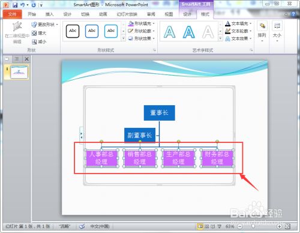The height and width of the screenshot is (233, 300).
Task: Open the 形状填充 Shape Fill dropdown
Action: pyautogui.click(x=142, y=23)
